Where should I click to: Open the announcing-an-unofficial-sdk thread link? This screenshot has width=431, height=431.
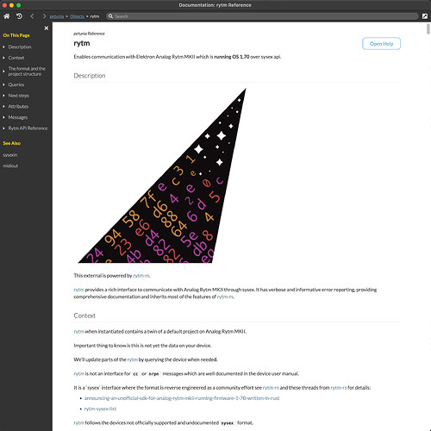pos(182,398)
